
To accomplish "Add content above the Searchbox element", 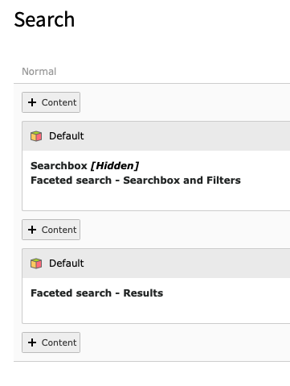I will tap(51, 102).
